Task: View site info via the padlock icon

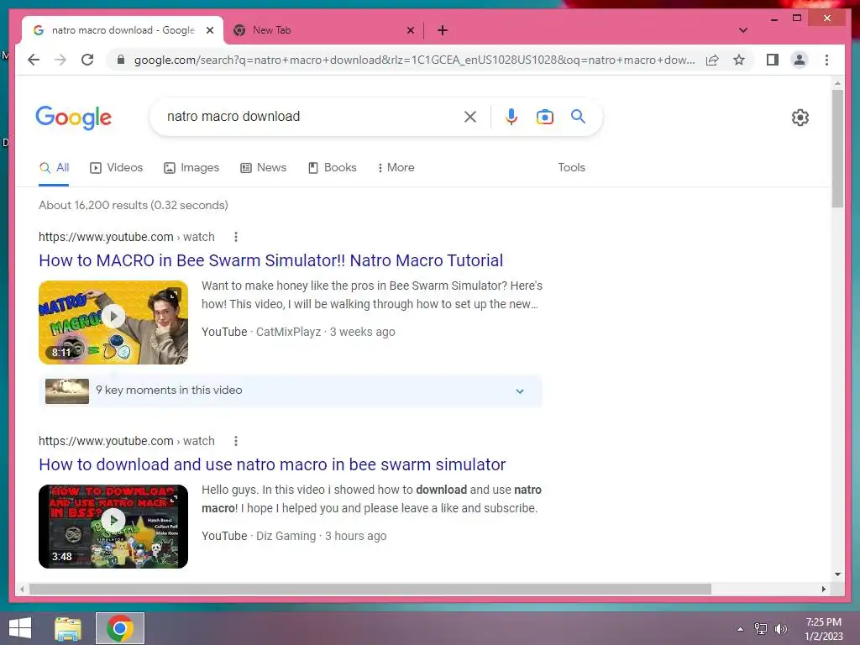Action: pos(121,60)
